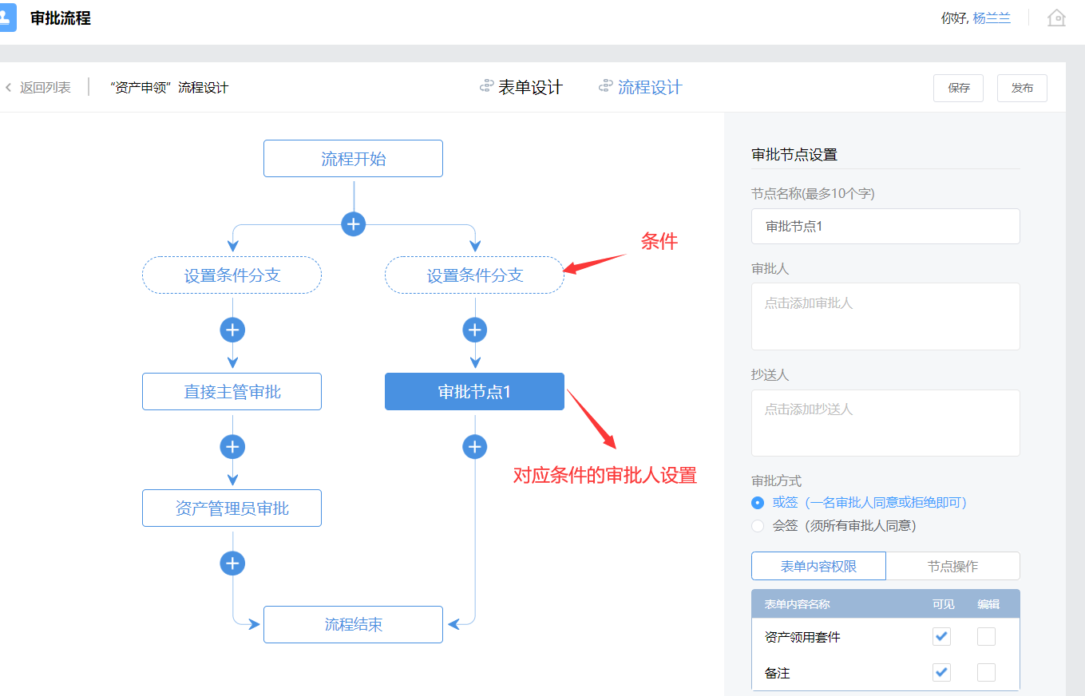Toggle 可见 checkbox for 资产领用套件
The width and height of the screenshot is (1085, 696).
942,636
